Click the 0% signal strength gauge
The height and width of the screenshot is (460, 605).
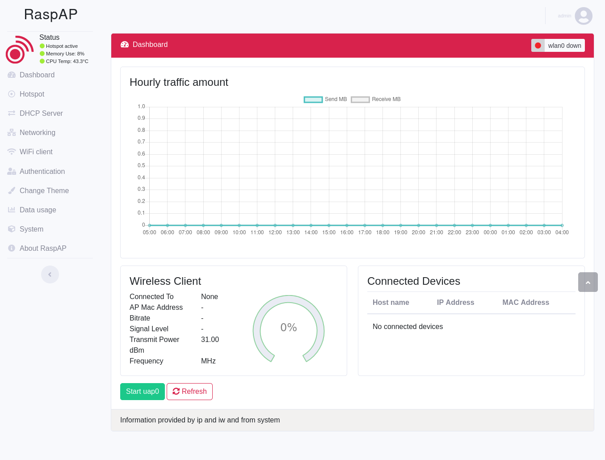[x=289, y=329]
